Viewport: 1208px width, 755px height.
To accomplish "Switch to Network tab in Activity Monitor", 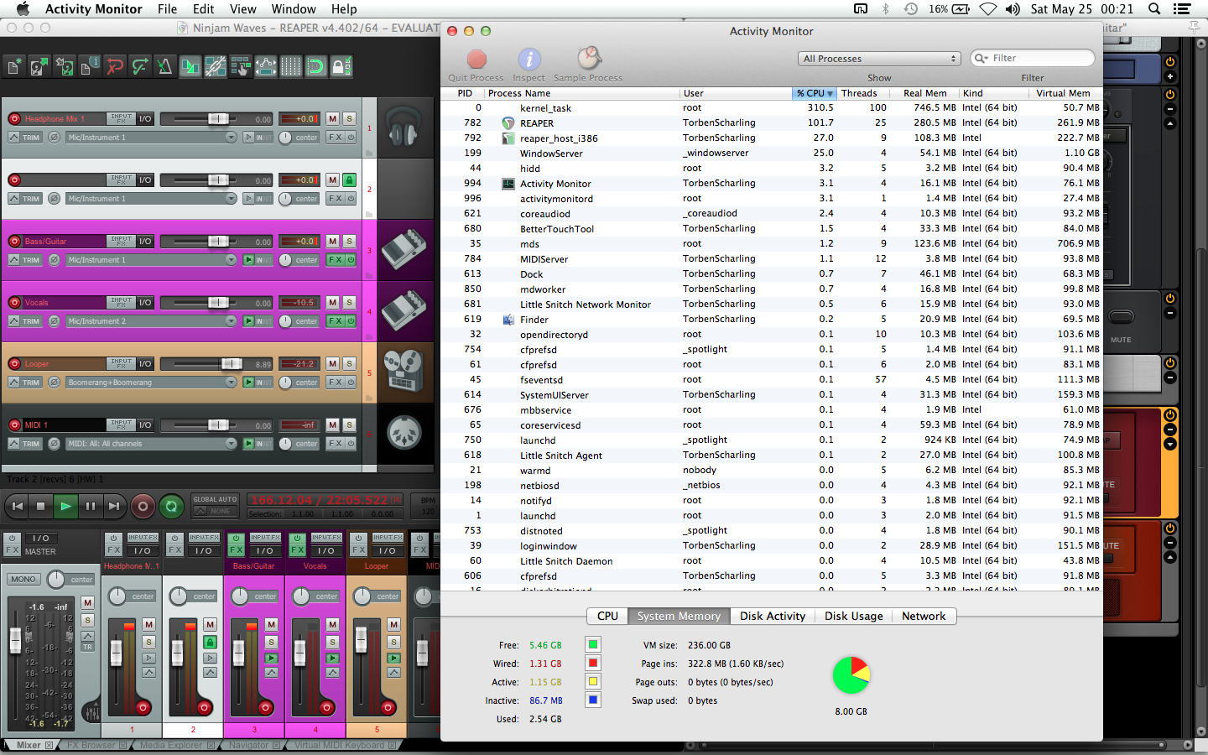I will click(924, 616).
